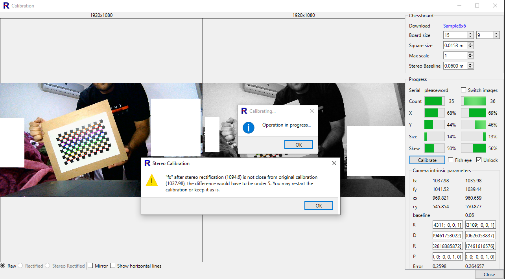Enable the Switch images checkbox
Viewport: 505px width, 279px height.
[x=464, y=90]
